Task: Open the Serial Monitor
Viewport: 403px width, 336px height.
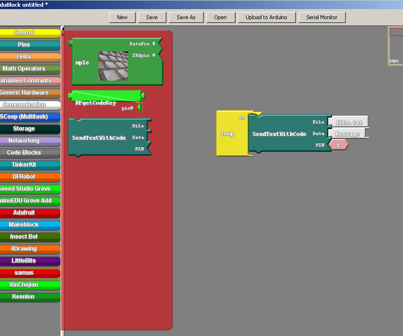Action: pyautogui.click(x=323, y=17)
